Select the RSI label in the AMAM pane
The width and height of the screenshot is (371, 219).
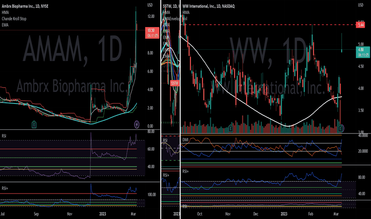click(x=4, y=136)
